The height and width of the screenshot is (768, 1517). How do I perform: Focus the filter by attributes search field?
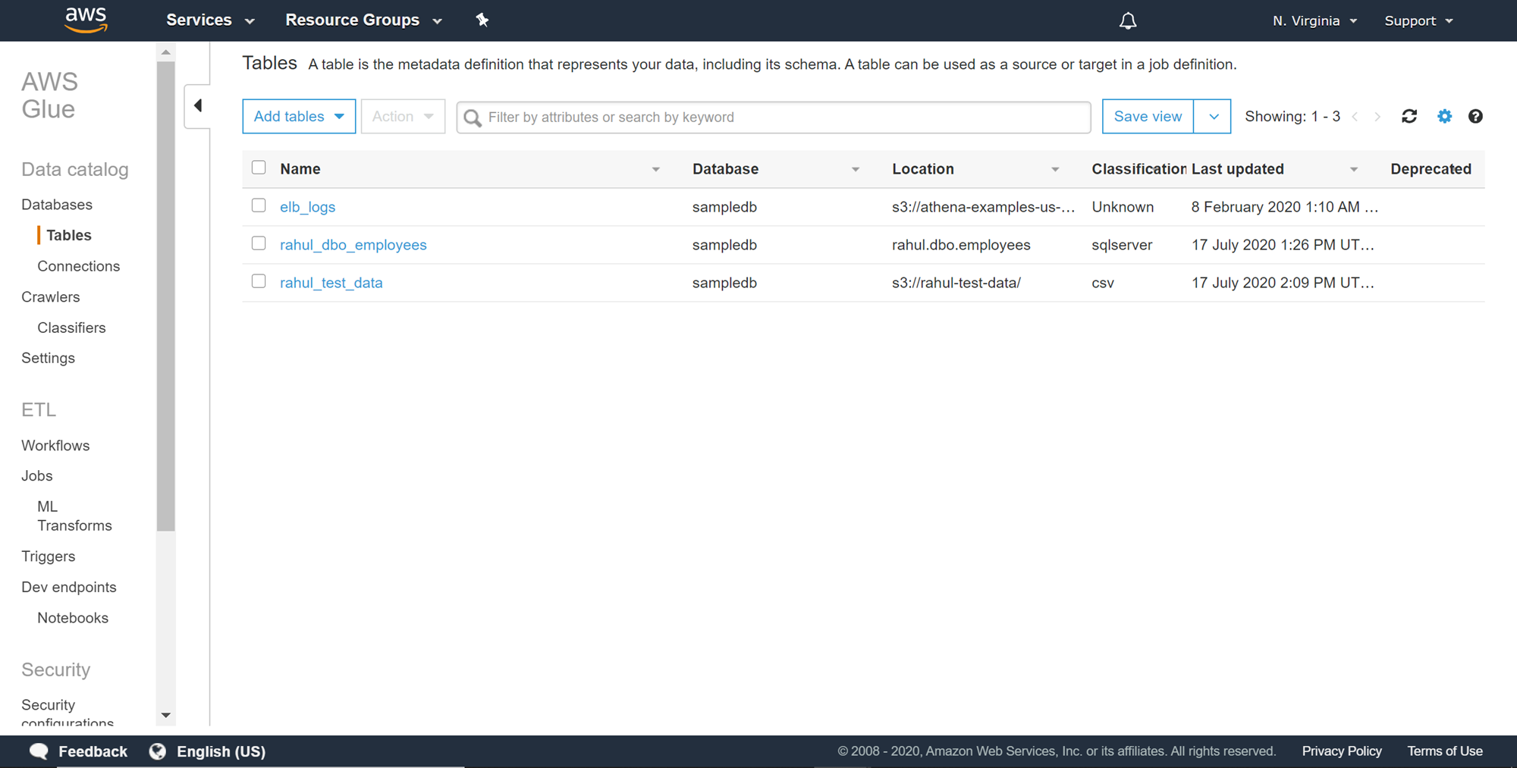click(x=774, y=118)
